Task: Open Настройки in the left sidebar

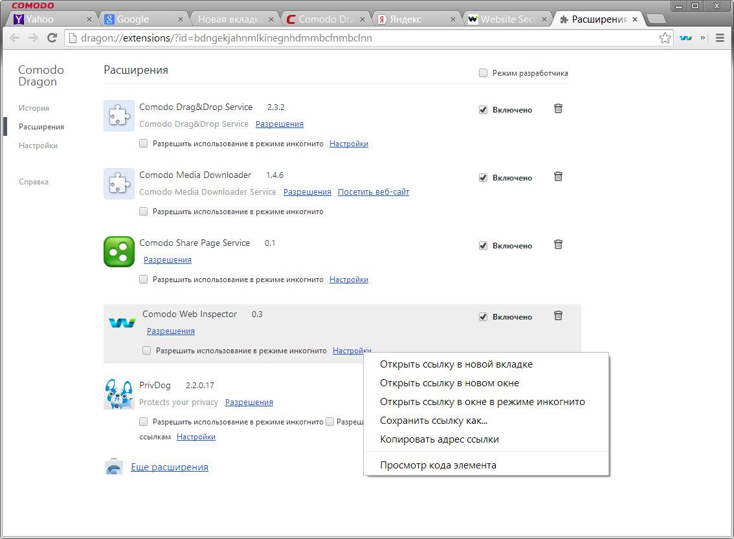Action: pos(38,146)
